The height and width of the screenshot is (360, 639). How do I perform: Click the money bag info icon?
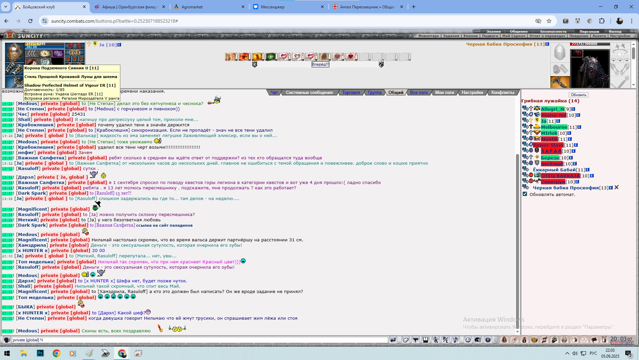point(524,340)
